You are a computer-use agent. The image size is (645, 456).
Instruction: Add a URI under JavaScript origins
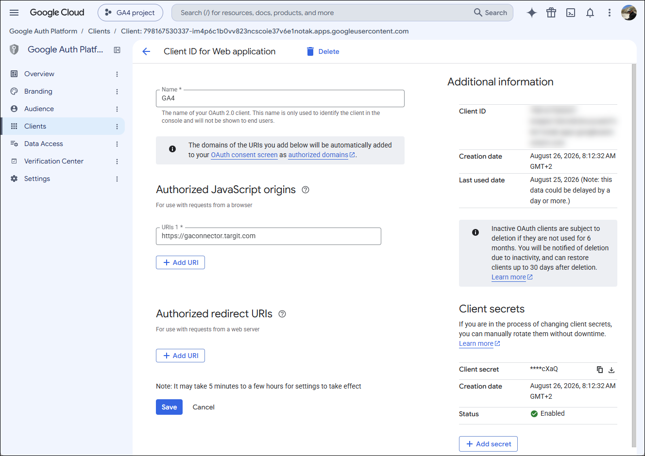pyautogui.click(x=180, y=262)
